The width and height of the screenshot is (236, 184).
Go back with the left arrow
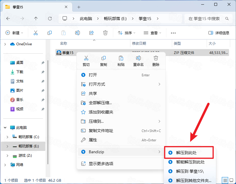tap(8, 19)
